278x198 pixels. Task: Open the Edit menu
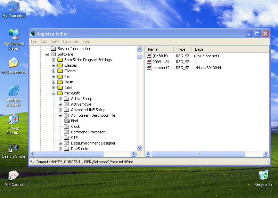(44, 41)
